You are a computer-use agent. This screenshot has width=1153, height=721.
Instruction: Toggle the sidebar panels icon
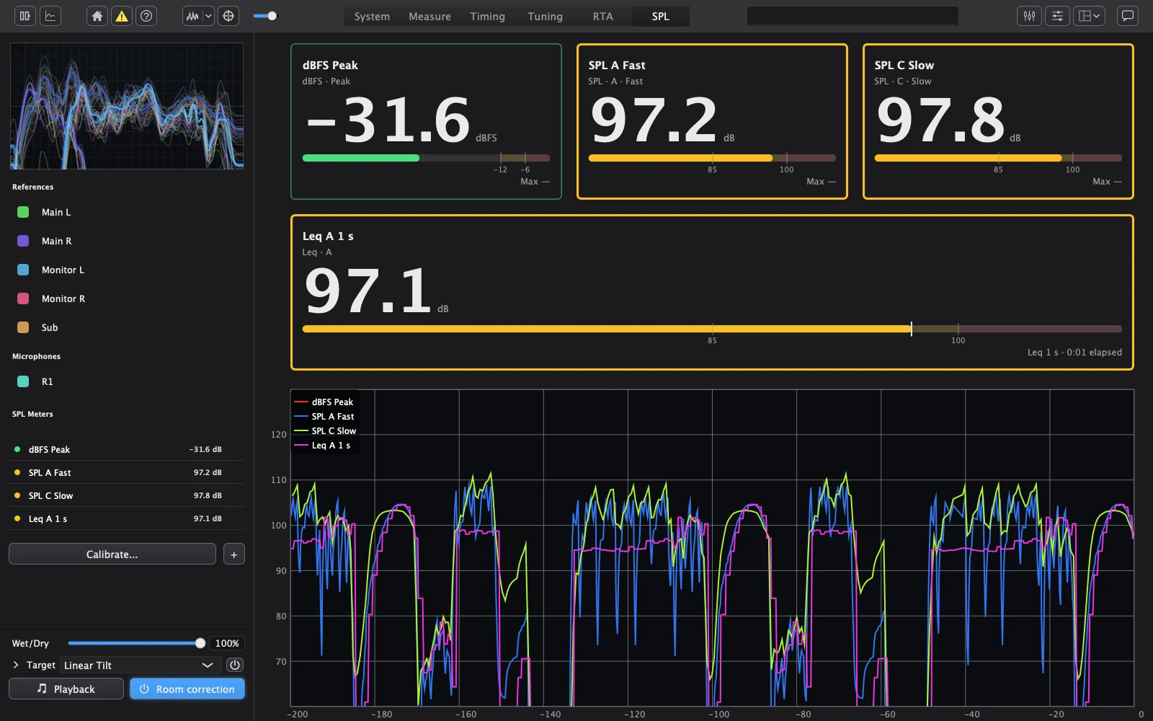(x=25, y=16)
